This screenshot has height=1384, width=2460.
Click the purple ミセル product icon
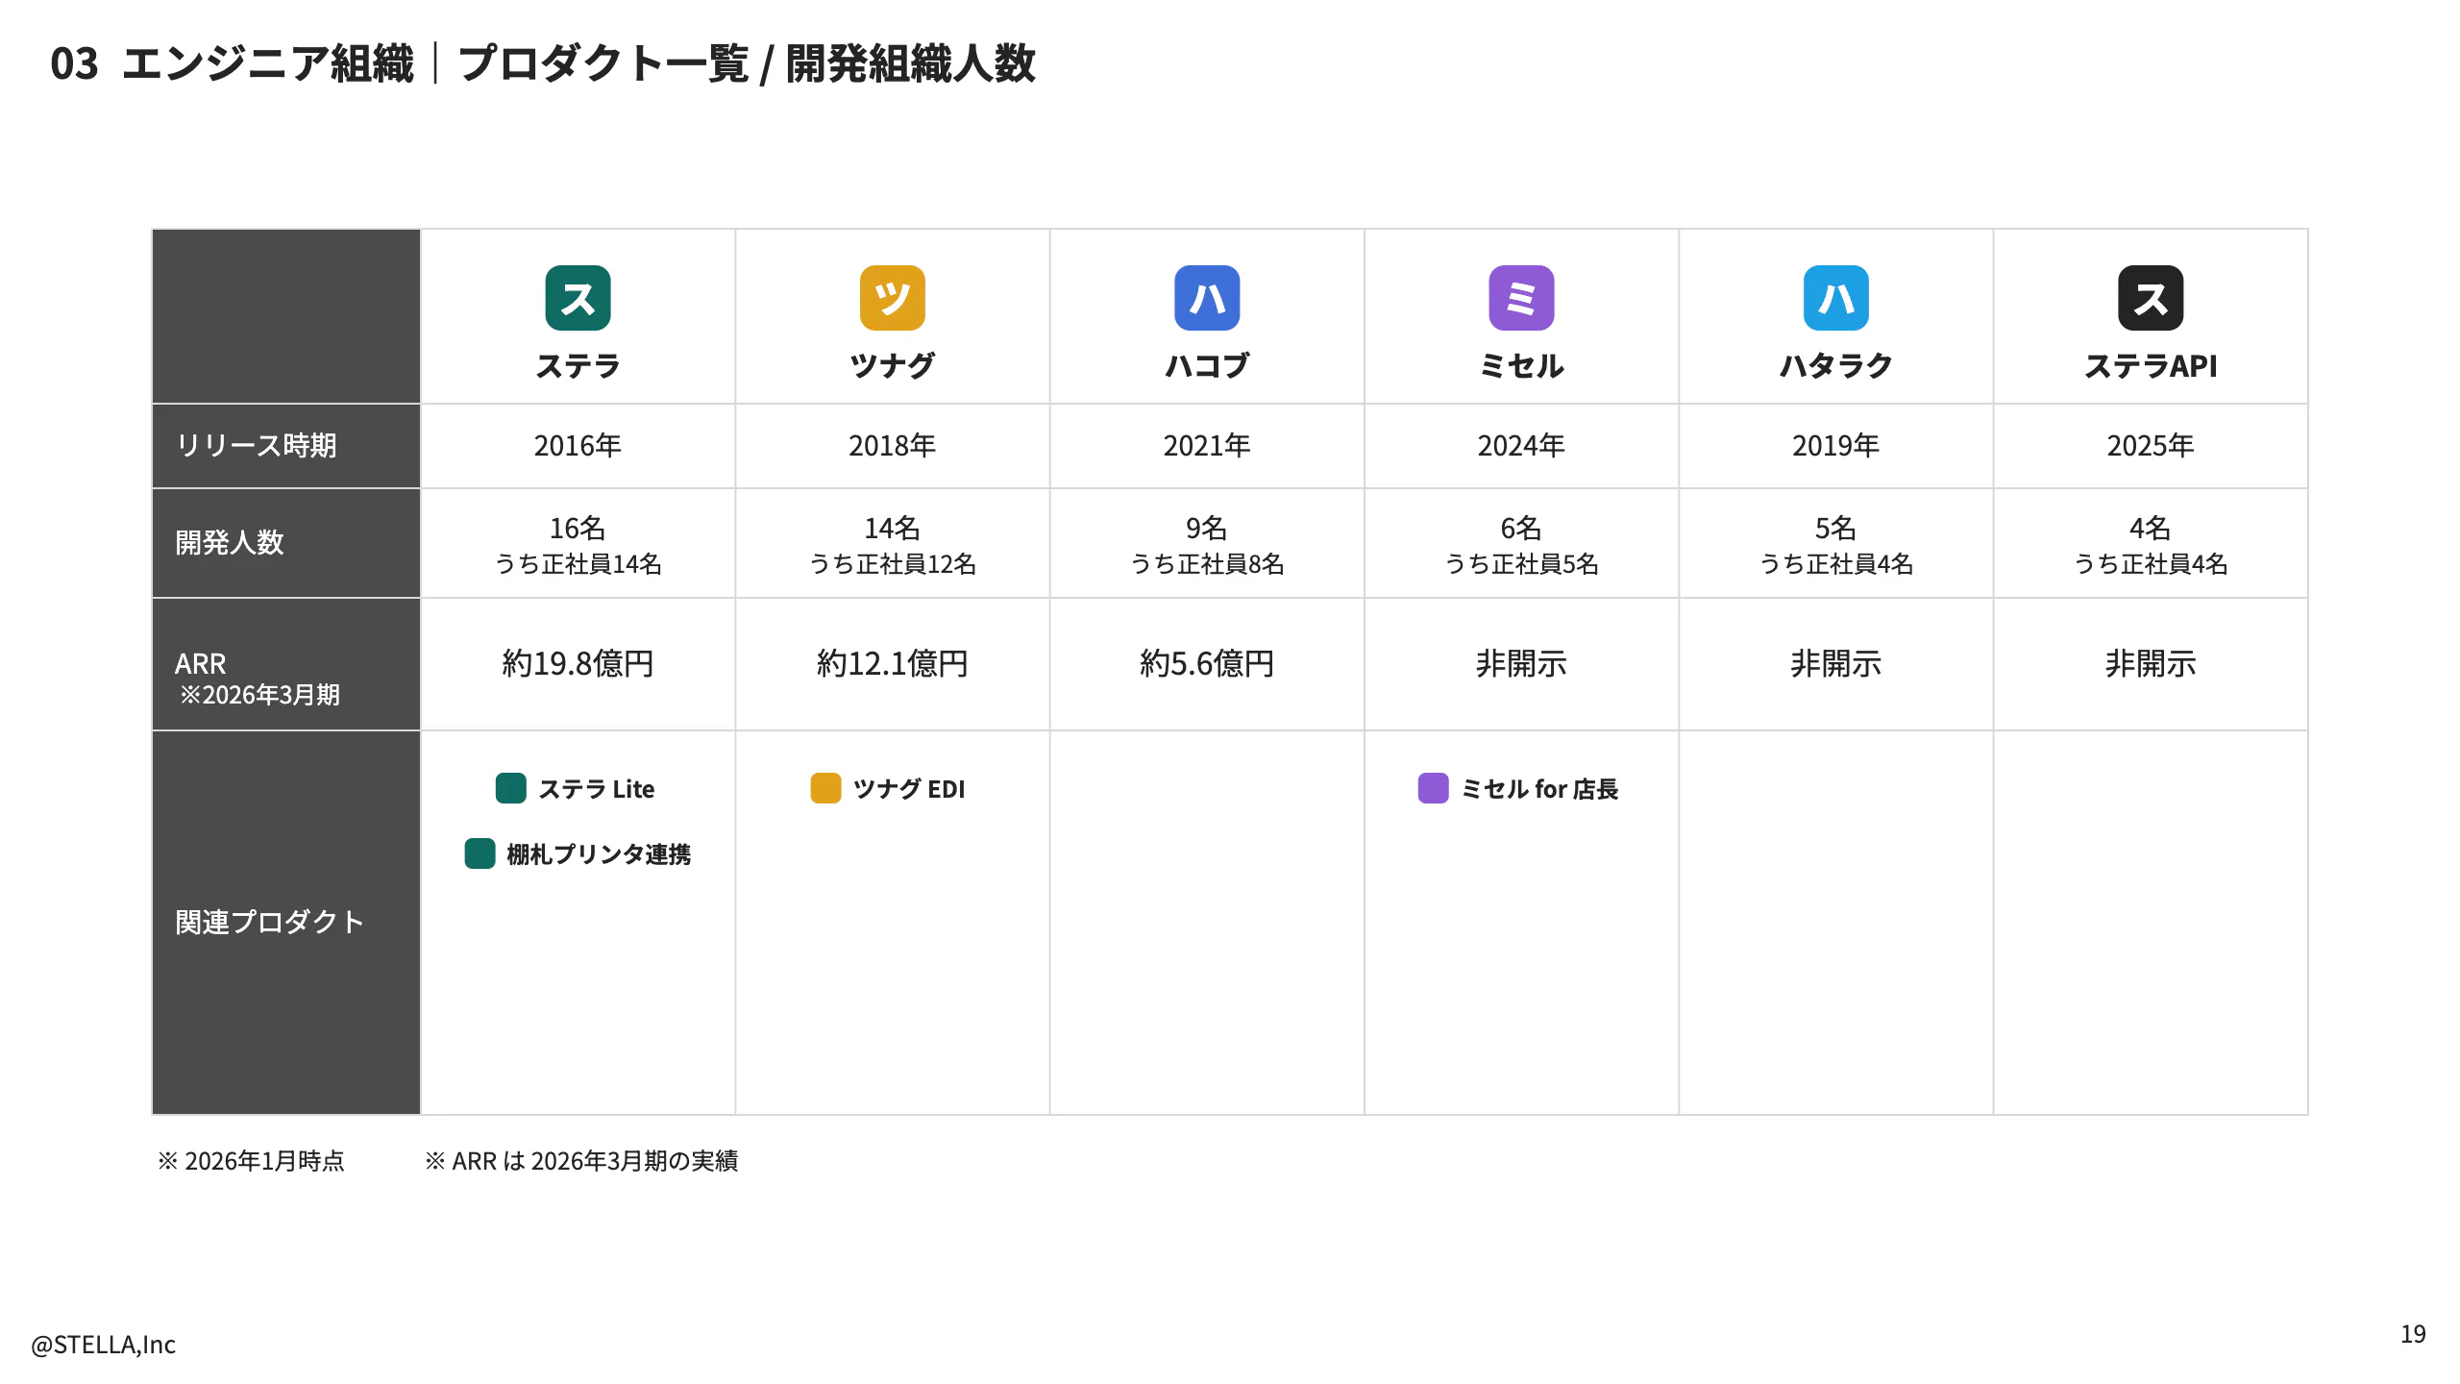[x=1521, y=298]
